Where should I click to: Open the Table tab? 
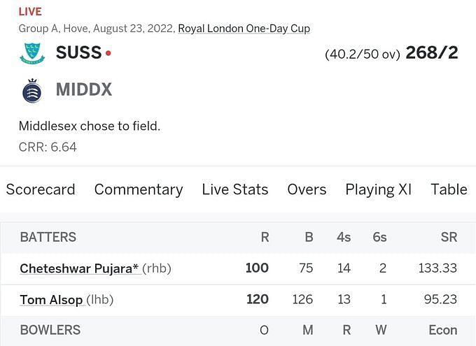click(x=449, y=189)
